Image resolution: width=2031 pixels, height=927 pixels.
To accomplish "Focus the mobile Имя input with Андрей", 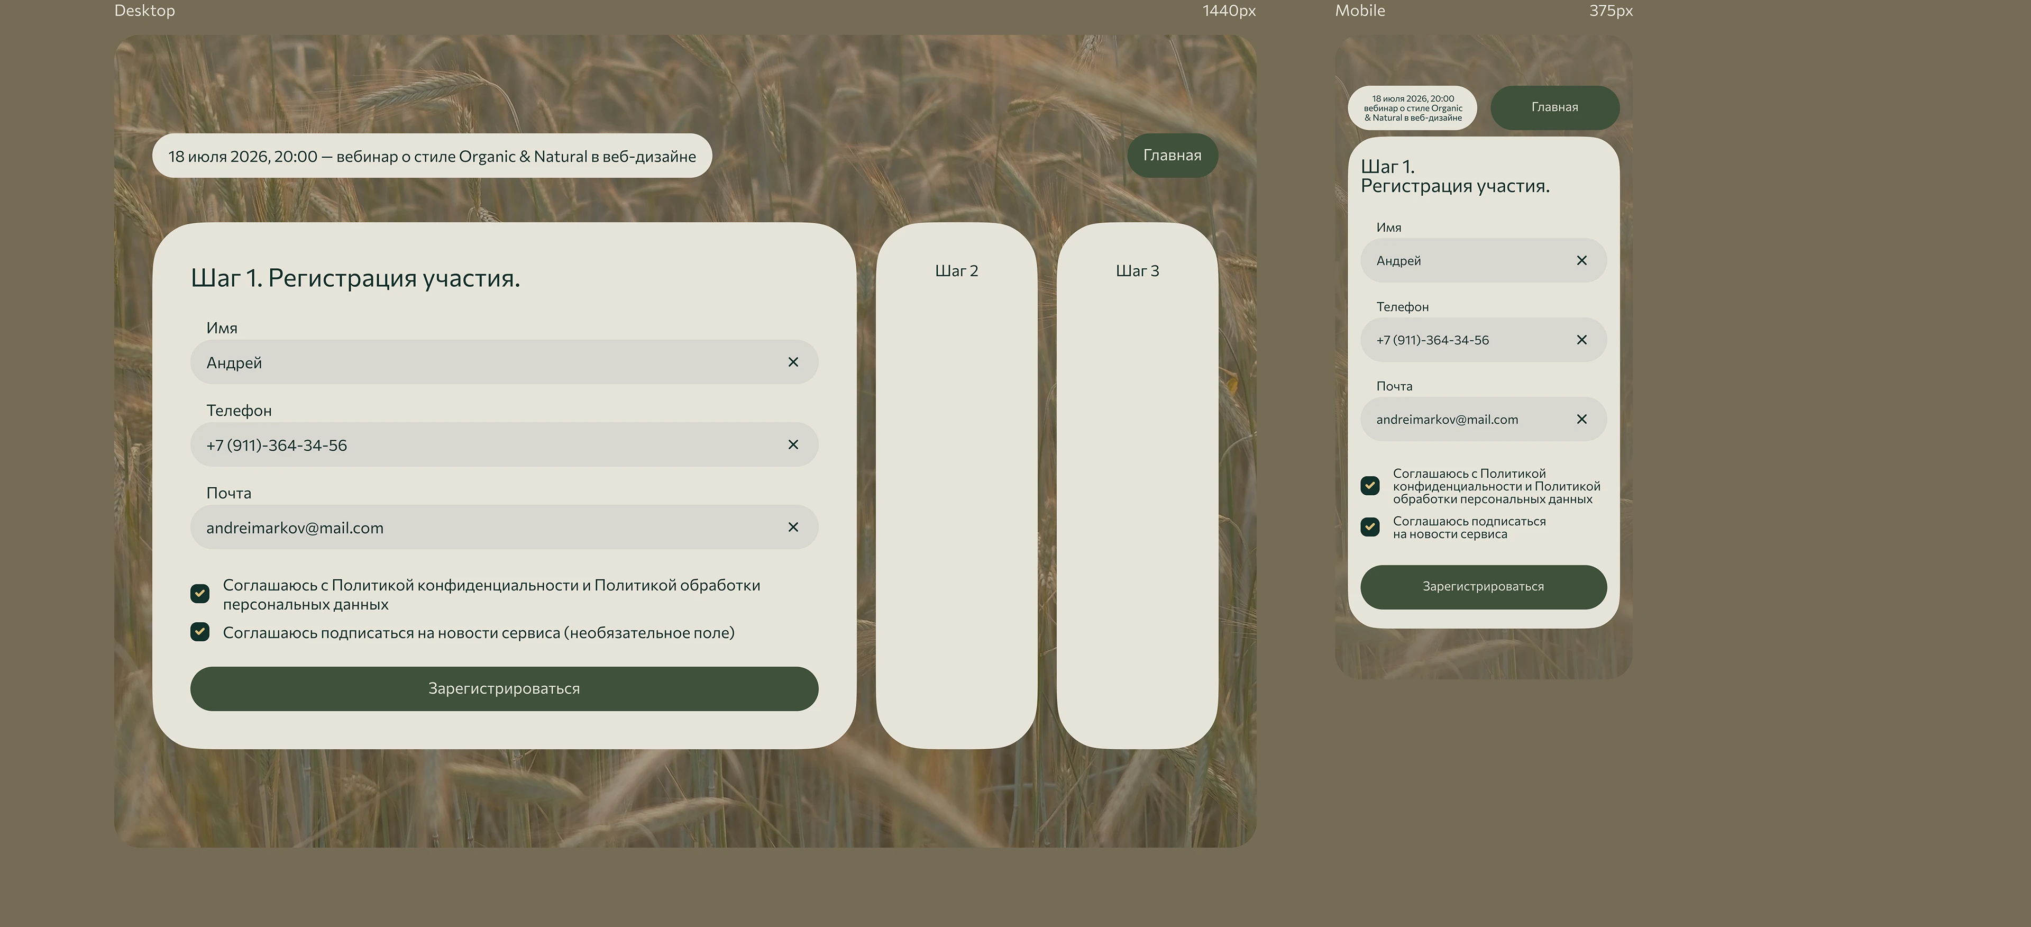I will click(1483, 260).
